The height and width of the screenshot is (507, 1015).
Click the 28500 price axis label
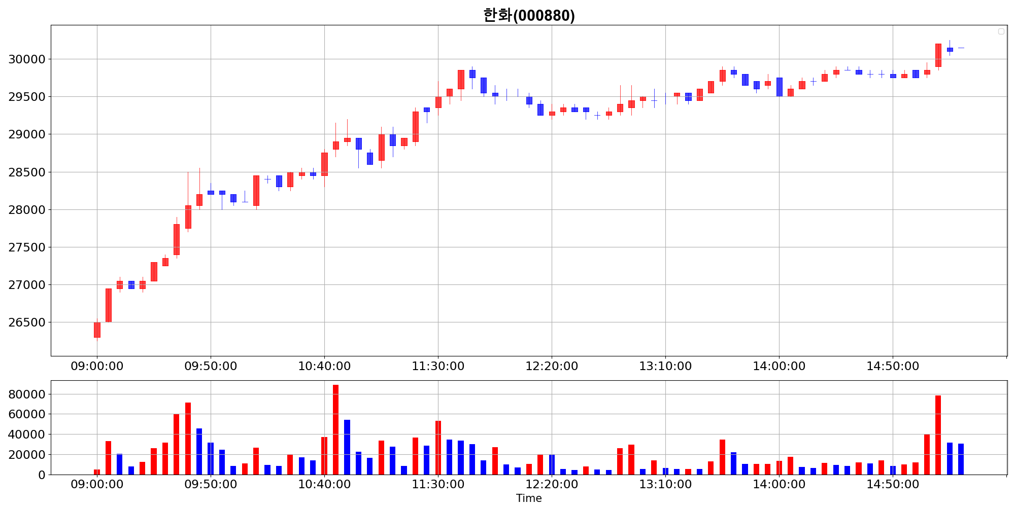click(27, 172)
